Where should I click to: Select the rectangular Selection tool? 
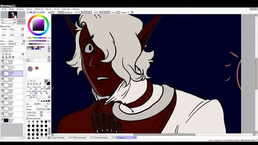[28, 81]
